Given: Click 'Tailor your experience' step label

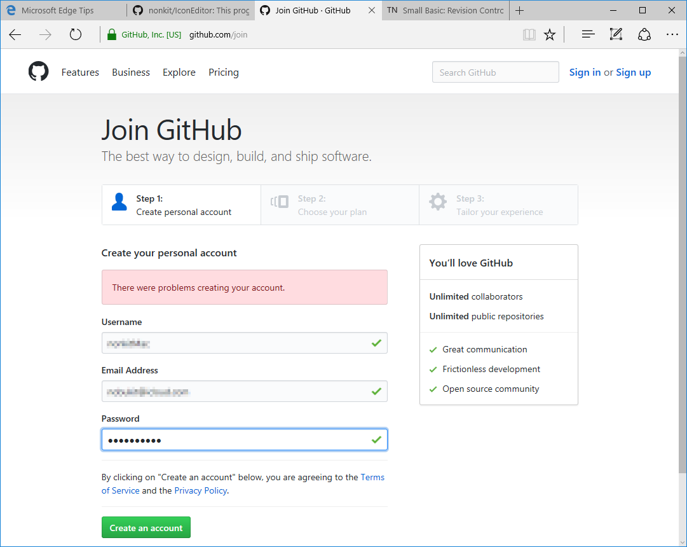Looking at the screenshot, I should pyautogui.click(x=500, y=212).
